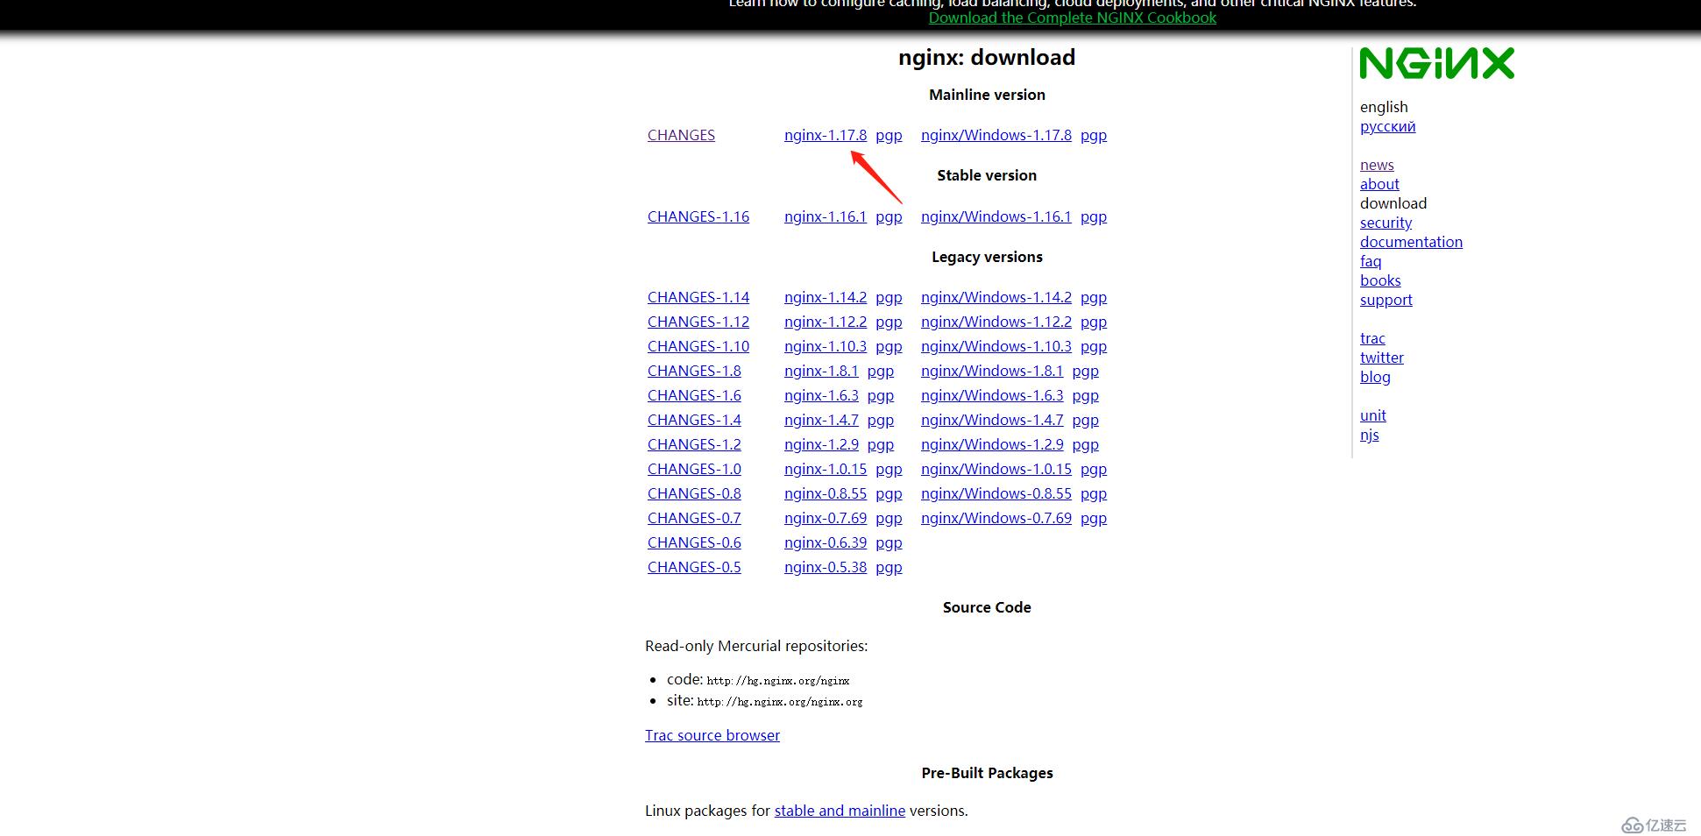This screenshot has width=1701, height=836.
Task: Download nginx-0.7.69
Action: pyautogui.click(x=826, y=518)
